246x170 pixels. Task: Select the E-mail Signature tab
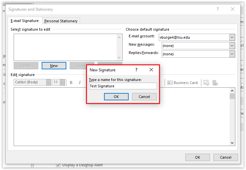coord(25,21)
